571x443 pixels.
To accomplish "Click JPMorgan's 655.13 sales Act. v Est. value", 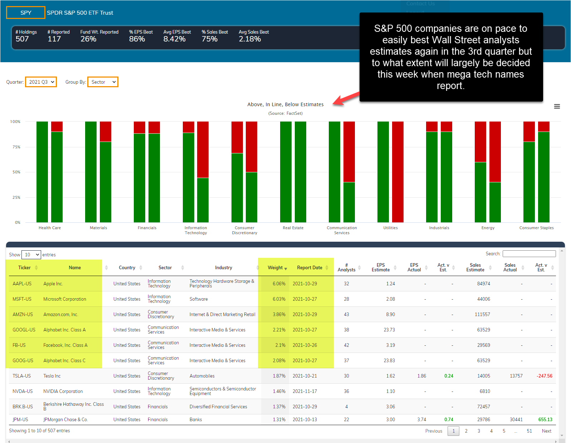I will pos(545,419).
